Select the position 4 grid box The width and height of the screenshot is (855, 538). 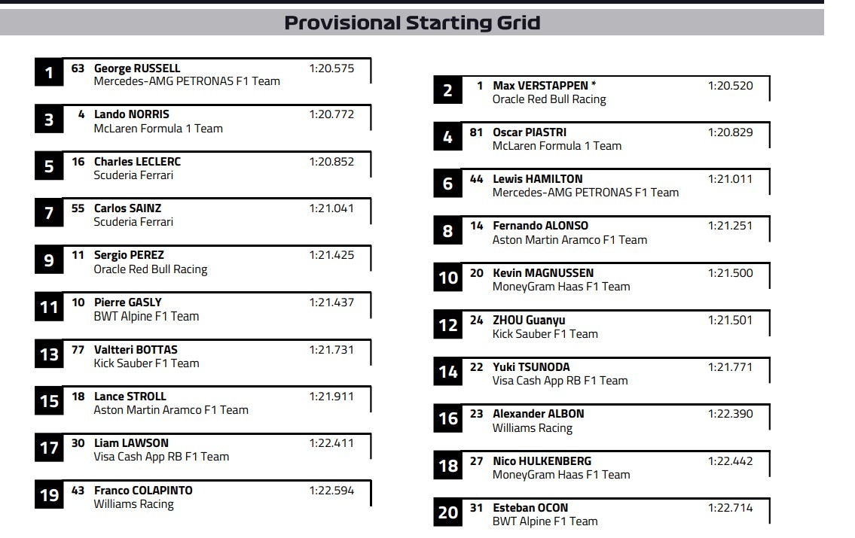coord(448,138)
